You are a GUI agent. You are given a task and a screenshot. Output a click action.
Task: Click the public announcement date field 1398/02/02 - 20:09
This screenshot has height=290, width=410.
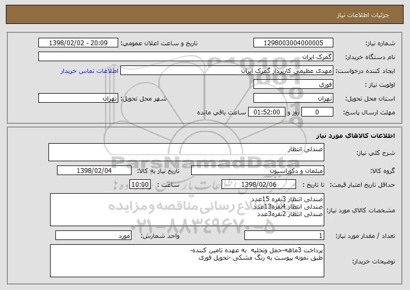78,43
